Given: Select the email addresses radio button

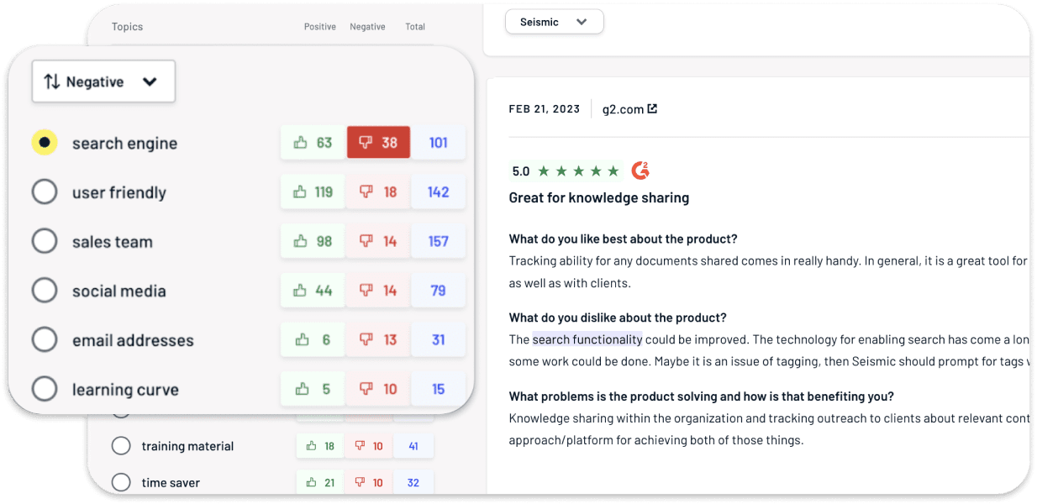Looking at the screenshot, I should pyautogui.click(x=45, y=340).
